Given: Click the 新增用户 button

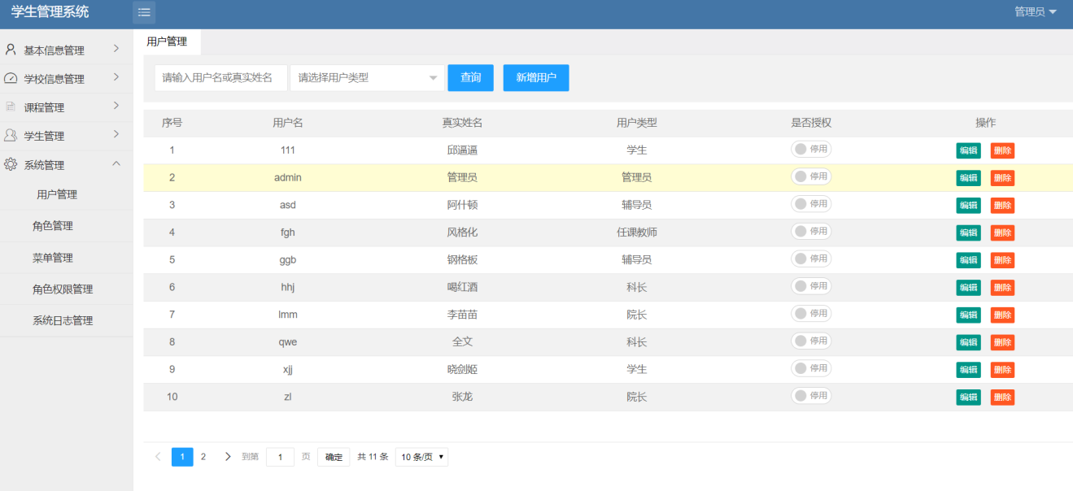Looking at the screenshot, I should [x=536, y=78].
